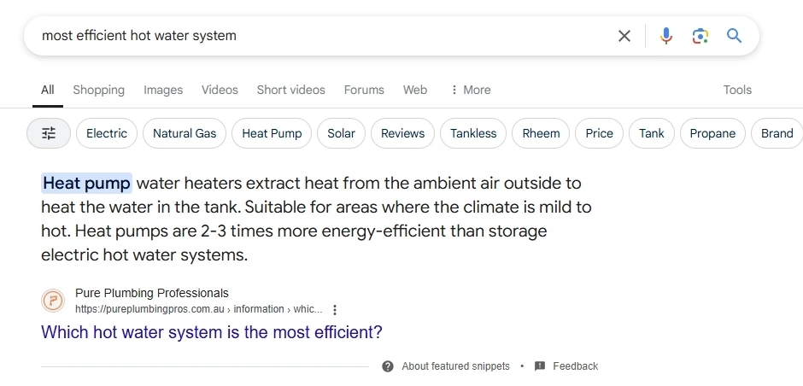This screenshot has width=803, height=386.
Task: Open the Tools options
Action: (737, 90)
